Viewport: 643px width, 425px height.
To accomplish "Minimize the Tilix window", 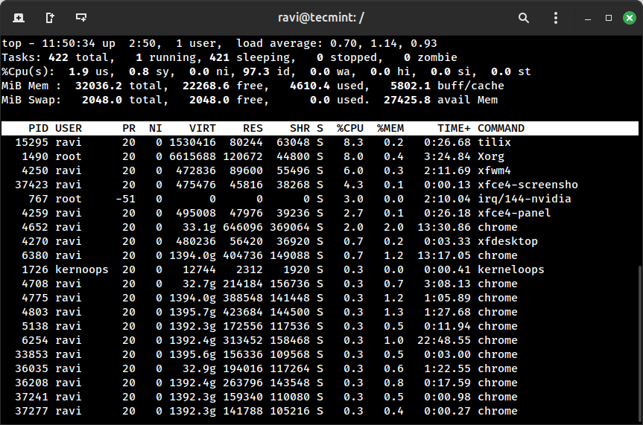I will pos(589,17).
